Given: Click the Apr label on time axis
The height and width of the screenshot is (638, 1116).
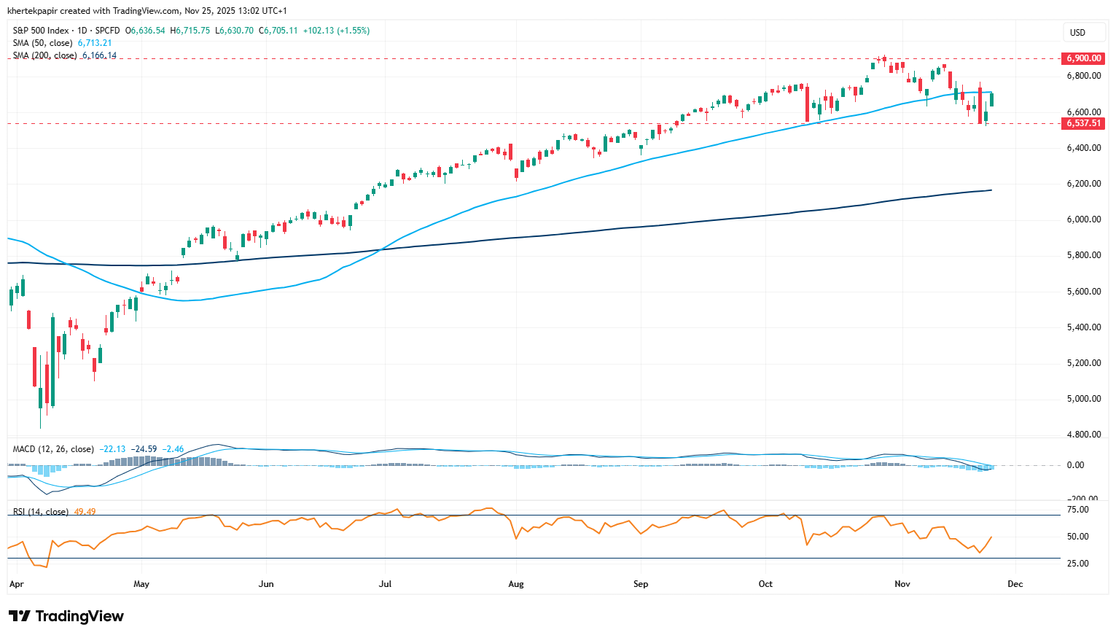Looking at the screenshot, I should [16, 584].
